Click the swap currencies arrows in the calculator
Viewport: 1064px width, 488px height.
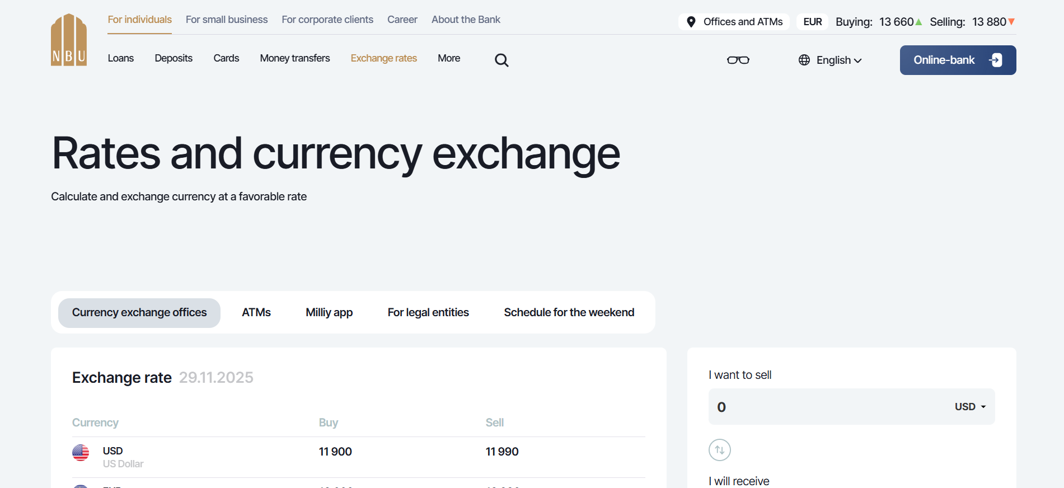tap(719, 449)
